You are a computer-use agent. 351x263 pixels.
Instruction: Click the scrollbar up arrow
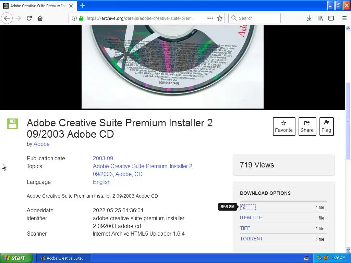click(348, 28)
